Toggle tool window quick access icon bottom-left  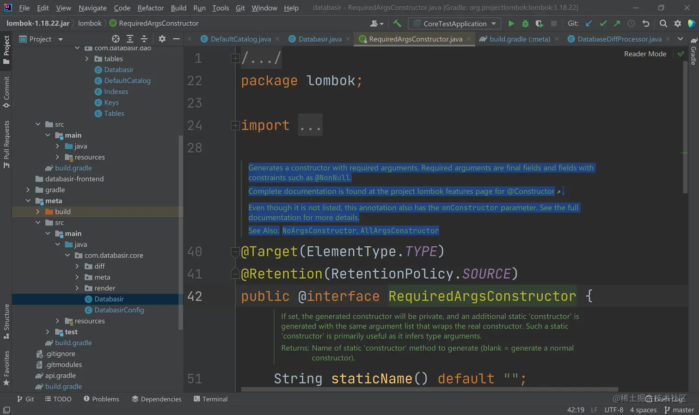tap(6, 410)
